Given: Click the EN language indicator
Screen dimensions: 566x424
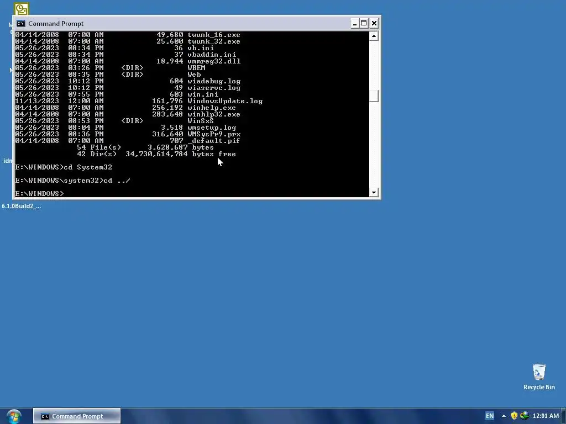Looking at the screenshot, I should (490, 416).
